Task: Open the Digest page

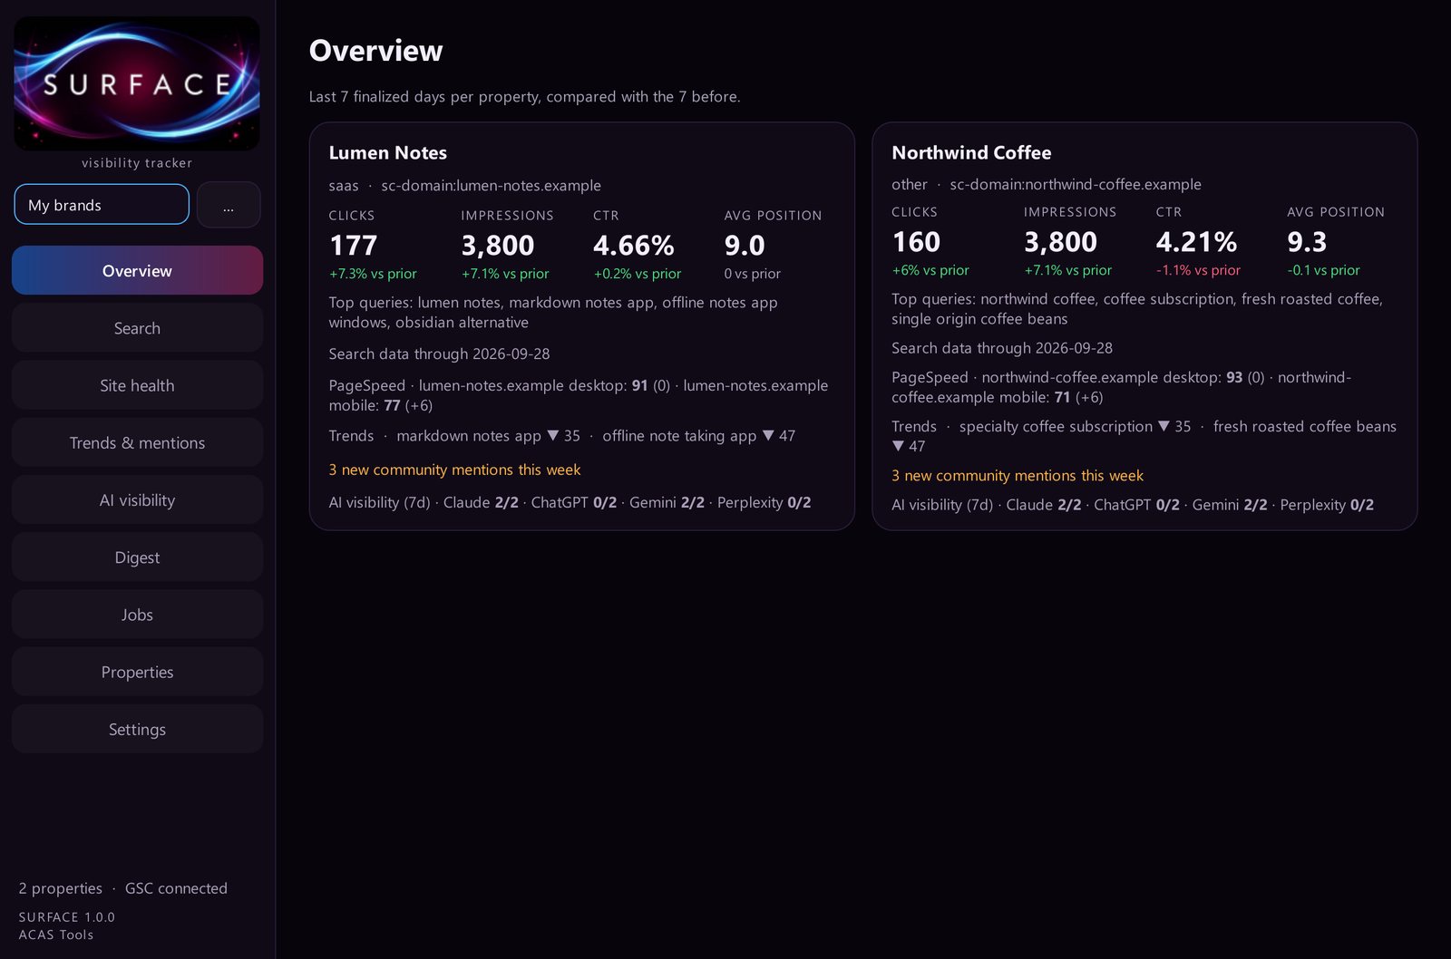Action: click(137, 557)
